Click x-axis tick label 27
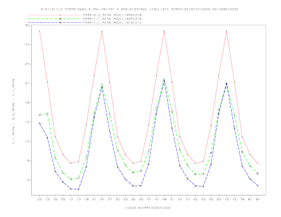281x217 pixels. tap(110, 199)
